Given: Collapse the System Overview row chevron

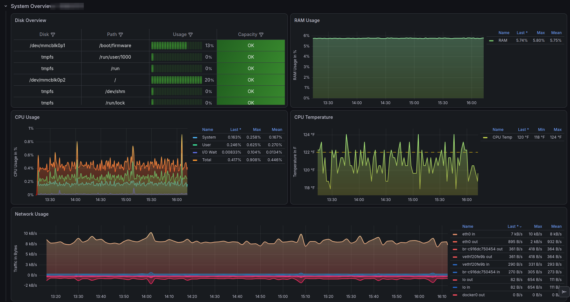Looking at the screenshot, I should pos(6,6).
